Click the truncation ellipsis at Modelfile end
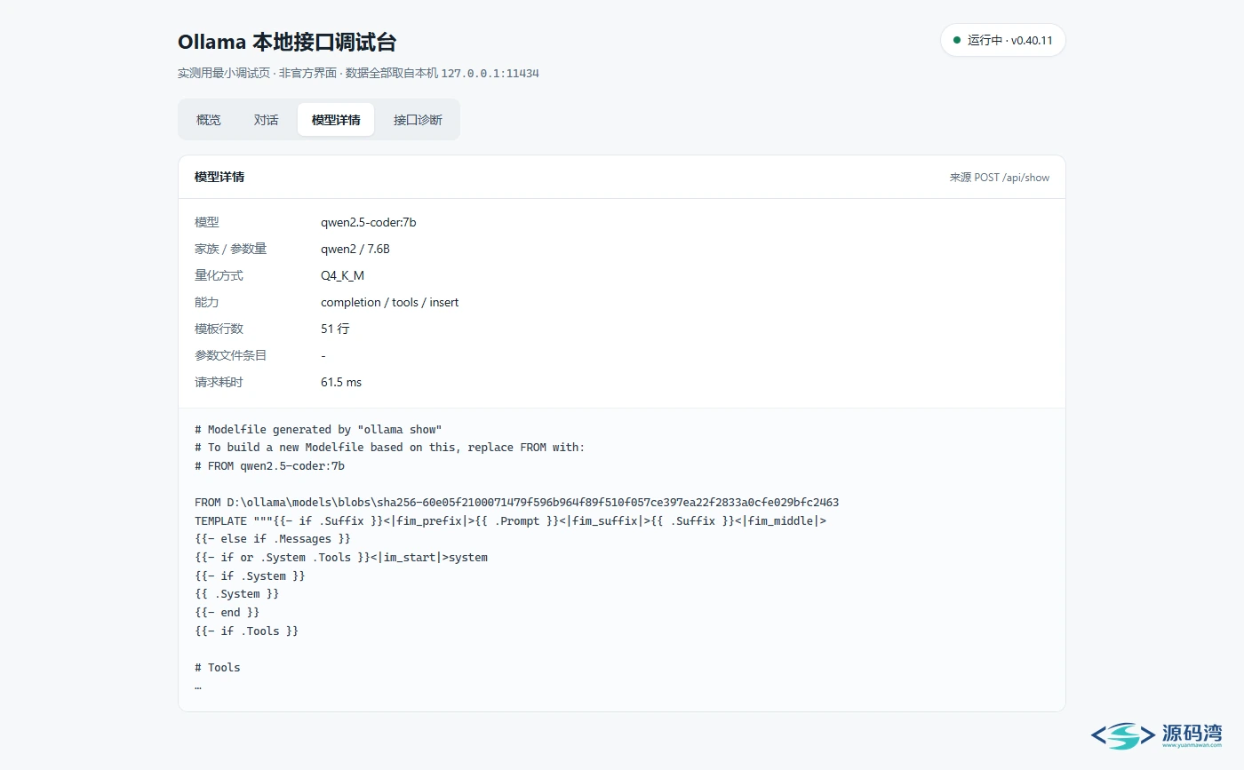The width and height of the screenshot is (1244, 770). [x=198, y=687]
